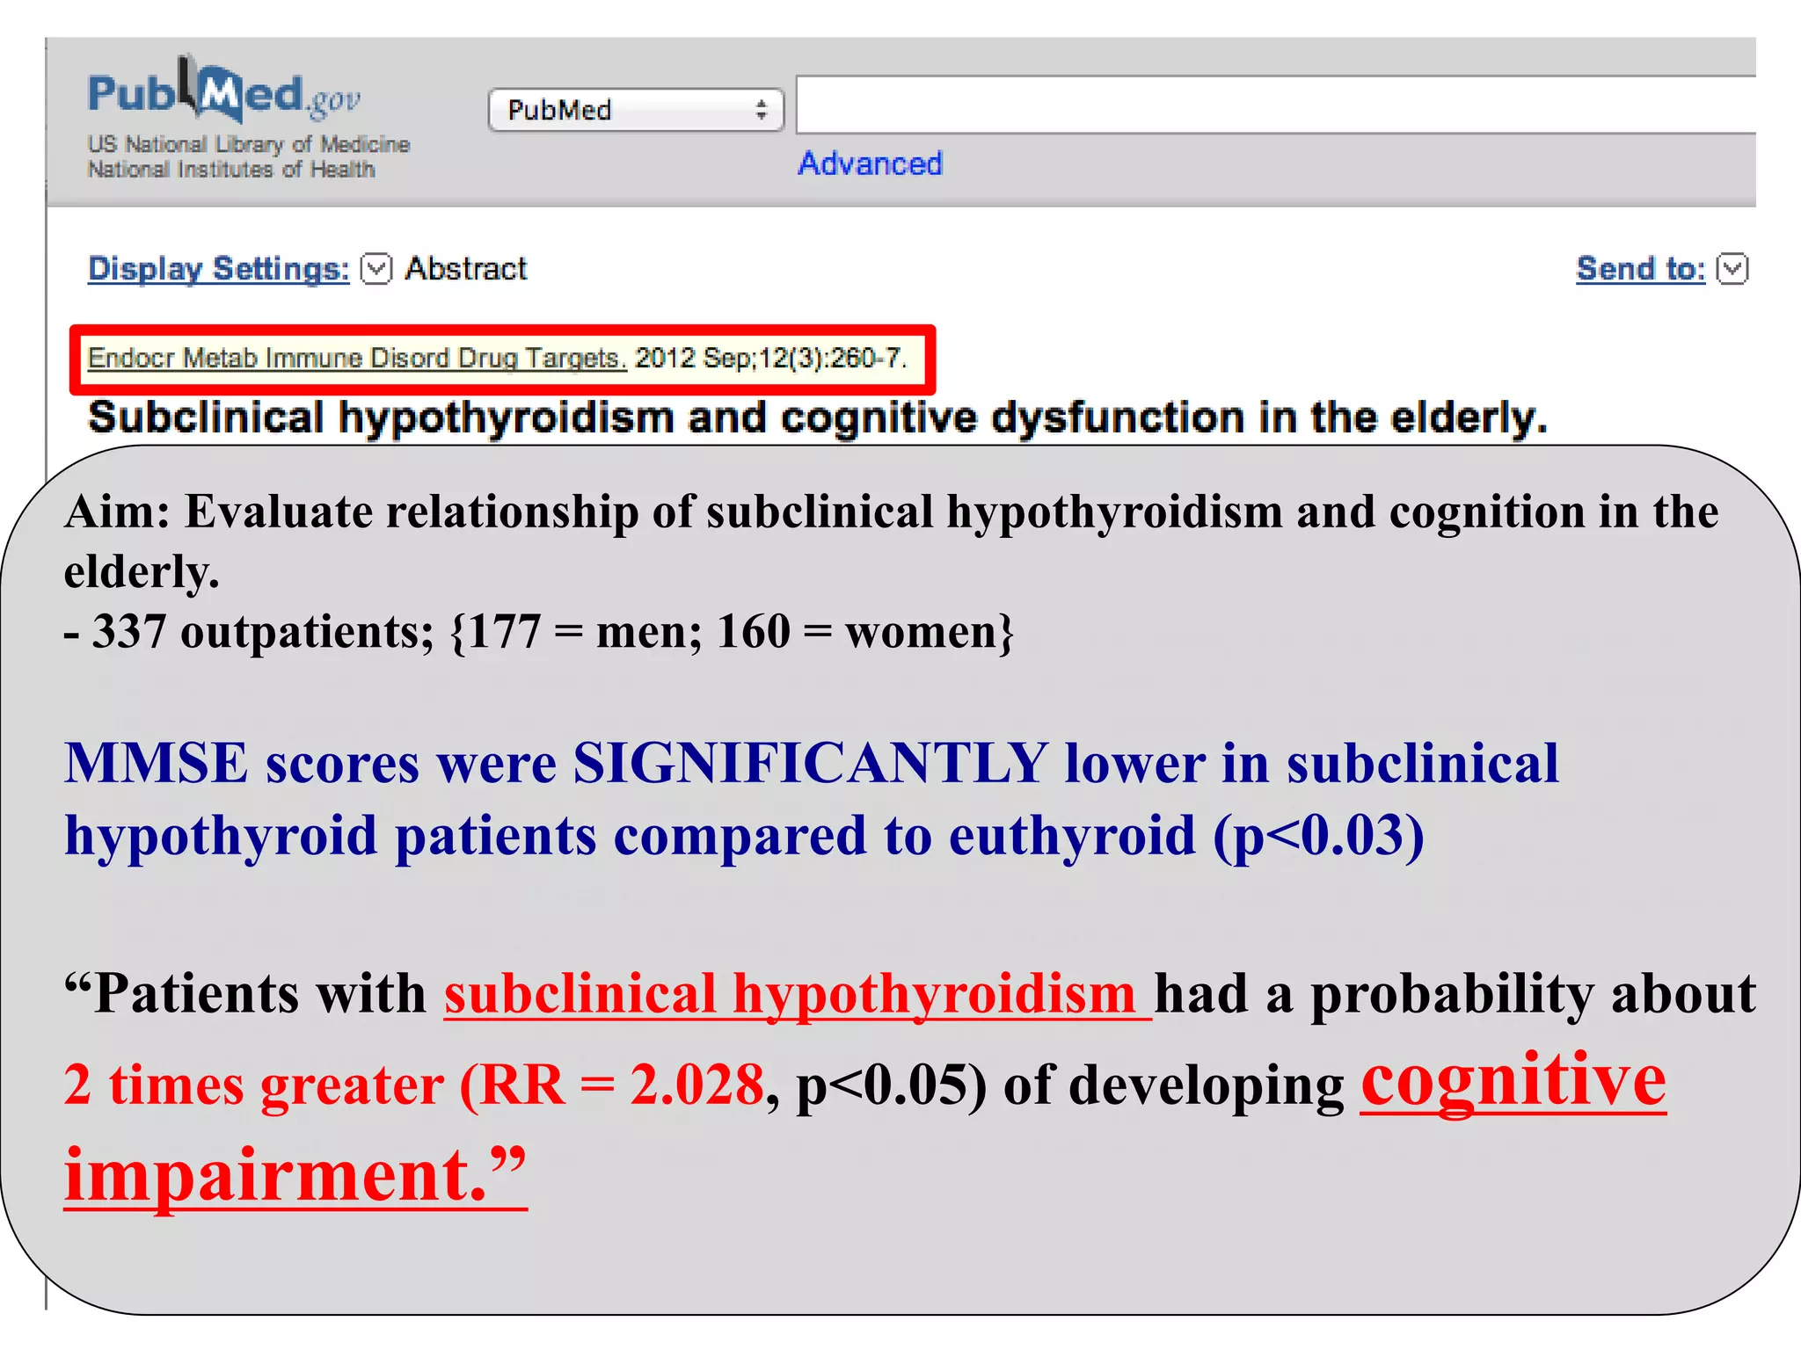Open the Display Settings link
1801x1350 pixels.
[x=219, y=269]
